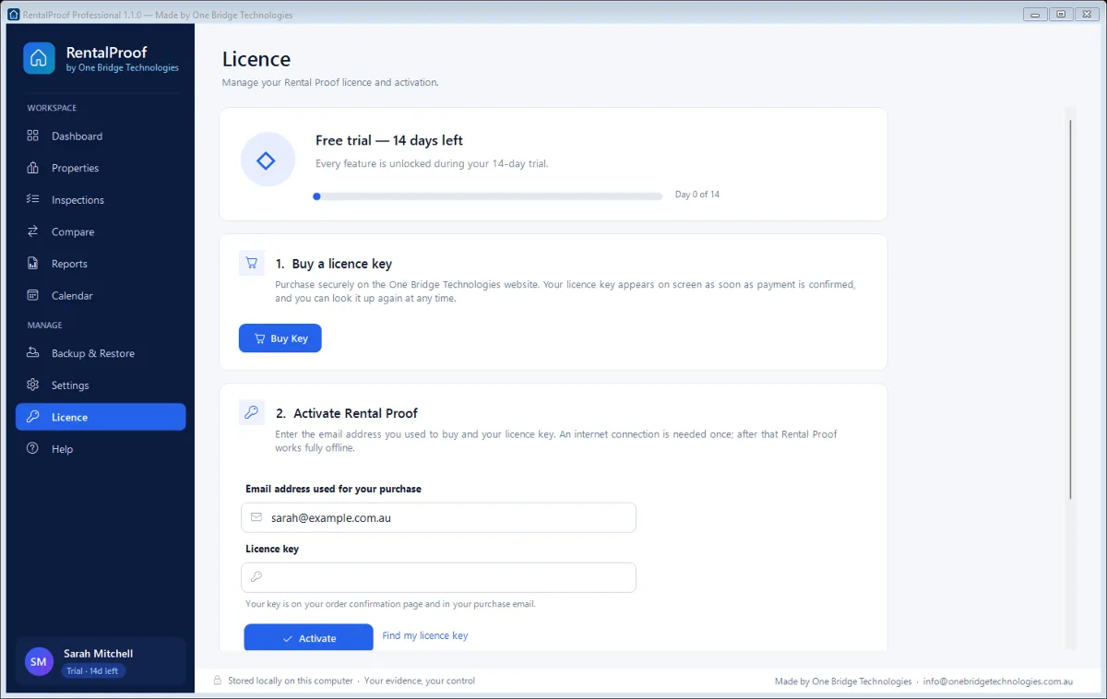Viewport: 1107px width, 699px height.
Task: Click the Dashboard grid icon
Action: click(x=33, y=136)
